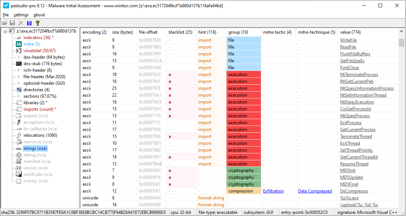Image resolution: width=406 pixels, height=216 pixels.
Task: Open the Data Compressed technique link
Action: click(x=315, y=191)
